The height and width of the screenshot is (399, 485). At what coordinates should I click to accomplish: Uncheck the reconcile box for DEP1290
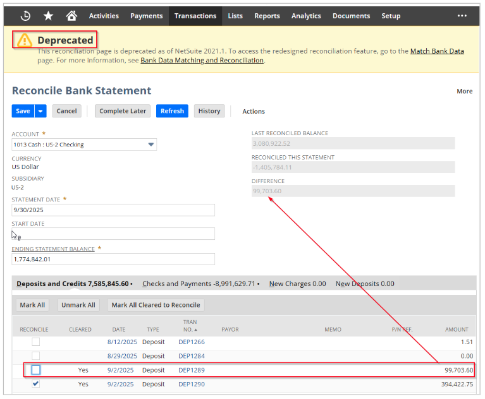[36, 384]
